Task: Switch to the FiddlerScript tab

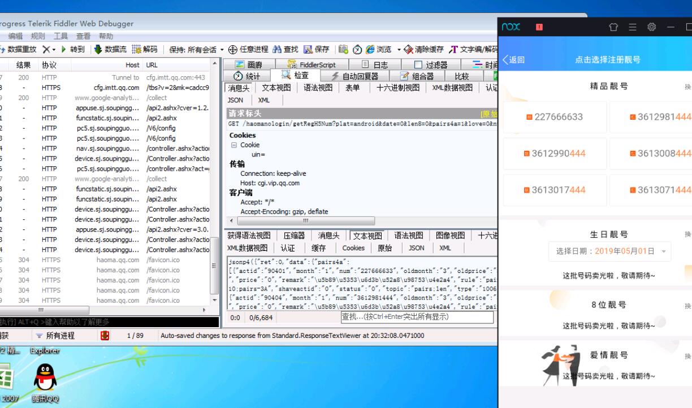Action: 312,65
